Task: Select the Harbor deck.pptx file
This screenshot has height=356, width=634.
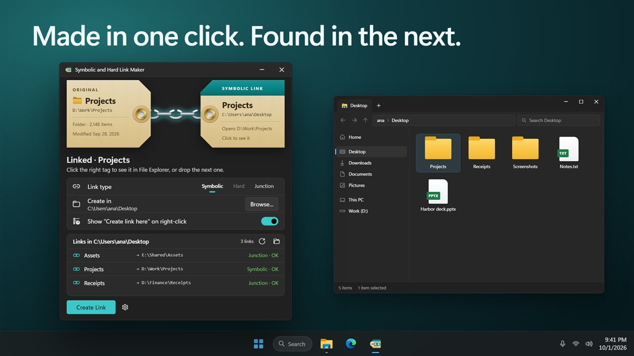Action: [438, 196]
